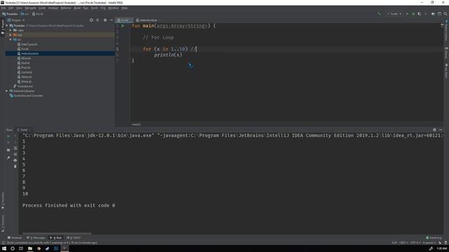Open the Code menu
The image size is (449, 252).
click(42, 8)
